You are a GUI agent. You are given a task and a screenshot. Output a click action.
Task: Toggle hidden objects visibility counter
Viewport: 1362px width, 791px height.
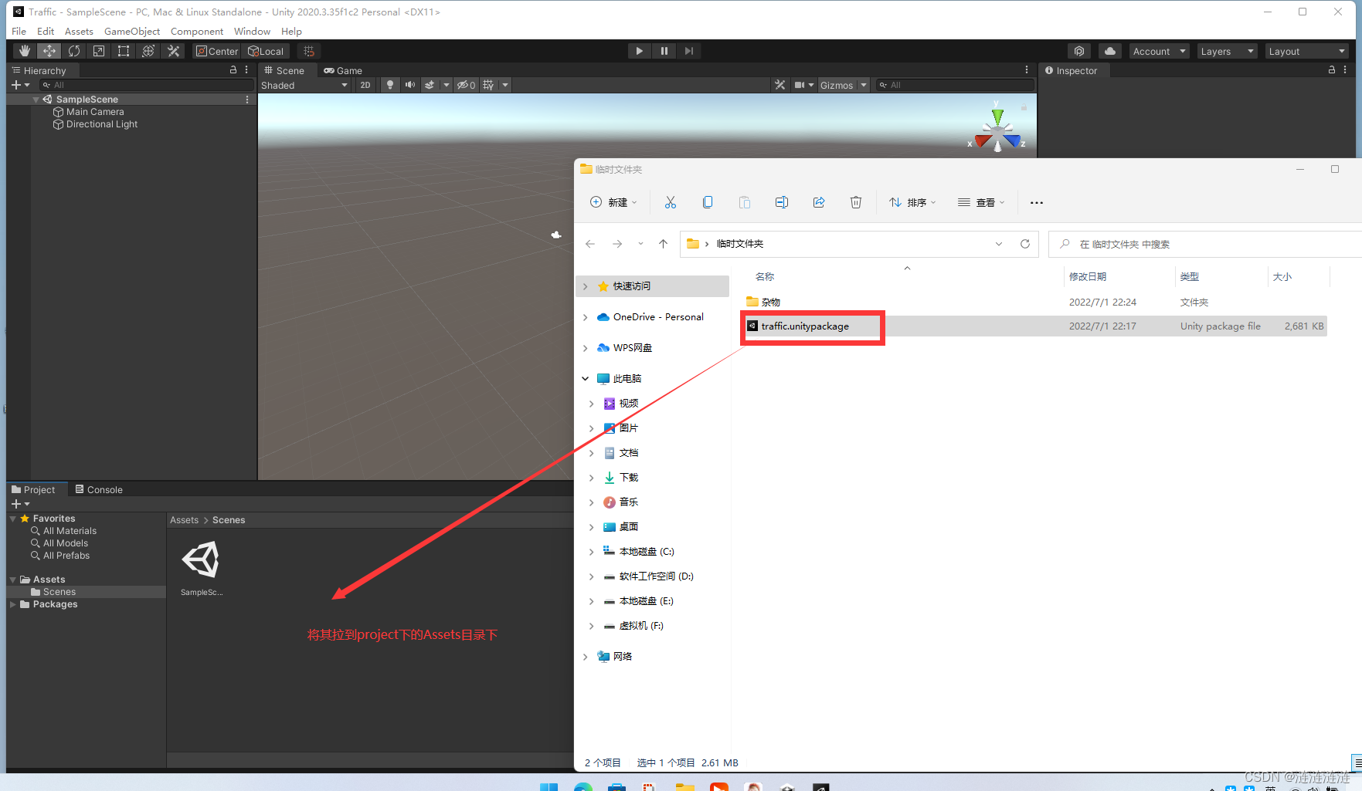pyautogui.click(x=466, y=85)
